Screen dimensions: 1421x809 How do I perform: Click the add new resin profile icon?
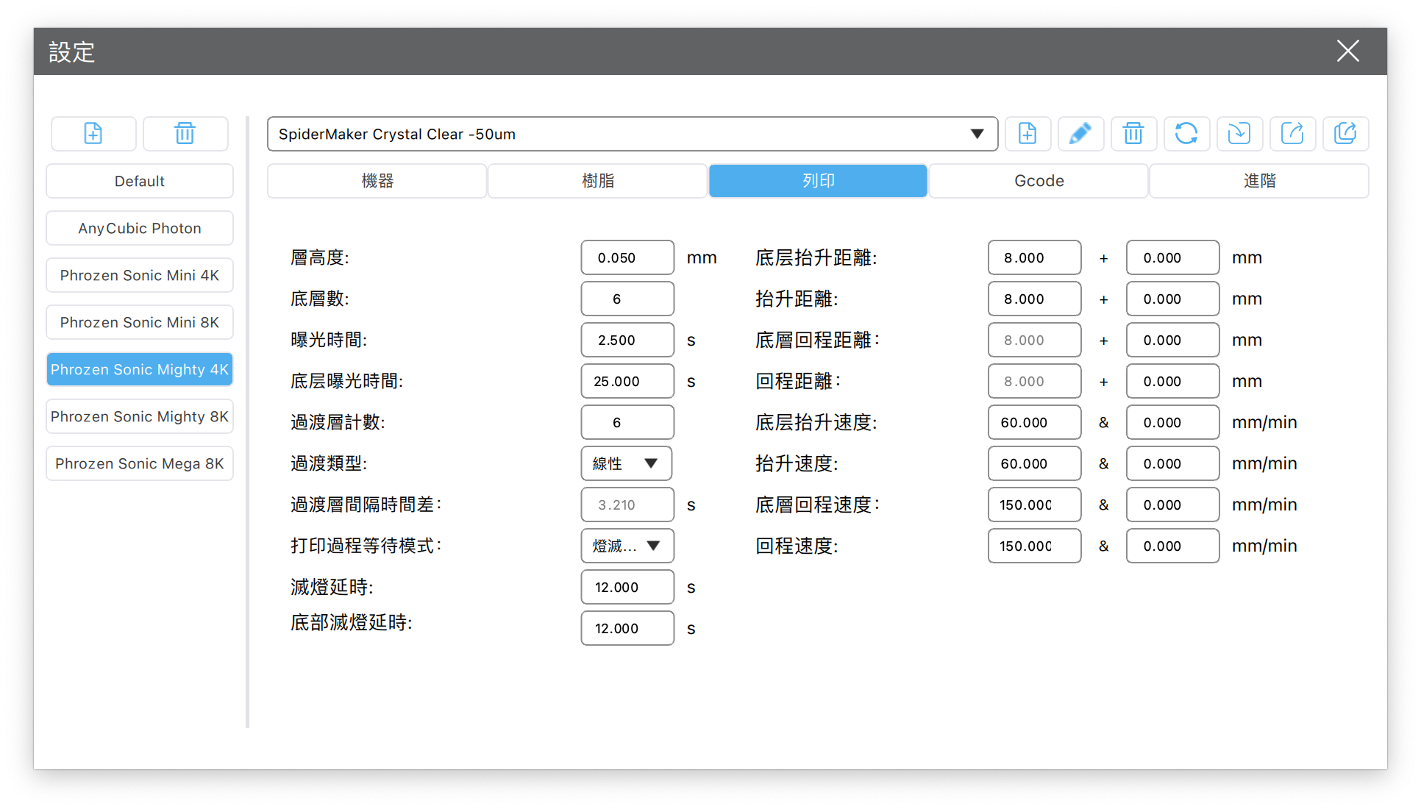point(1028,134)
